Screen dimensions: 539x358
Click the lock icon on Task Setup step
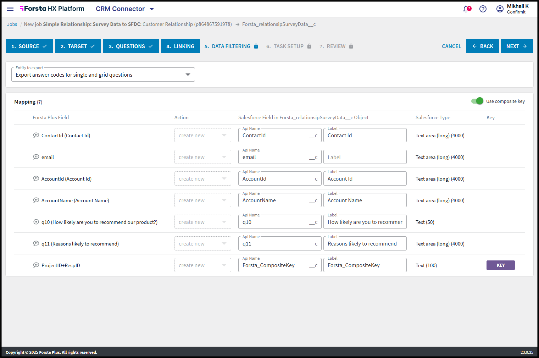tap(309, 46)
